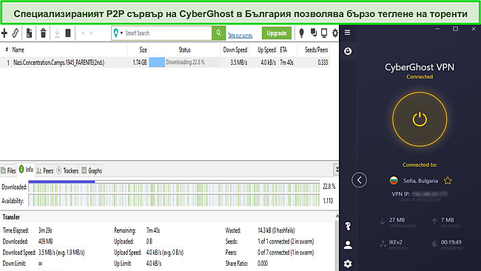Move torrent down in queue
The height and width of the screenshot is (271, 481).
(x=91, y=33)
